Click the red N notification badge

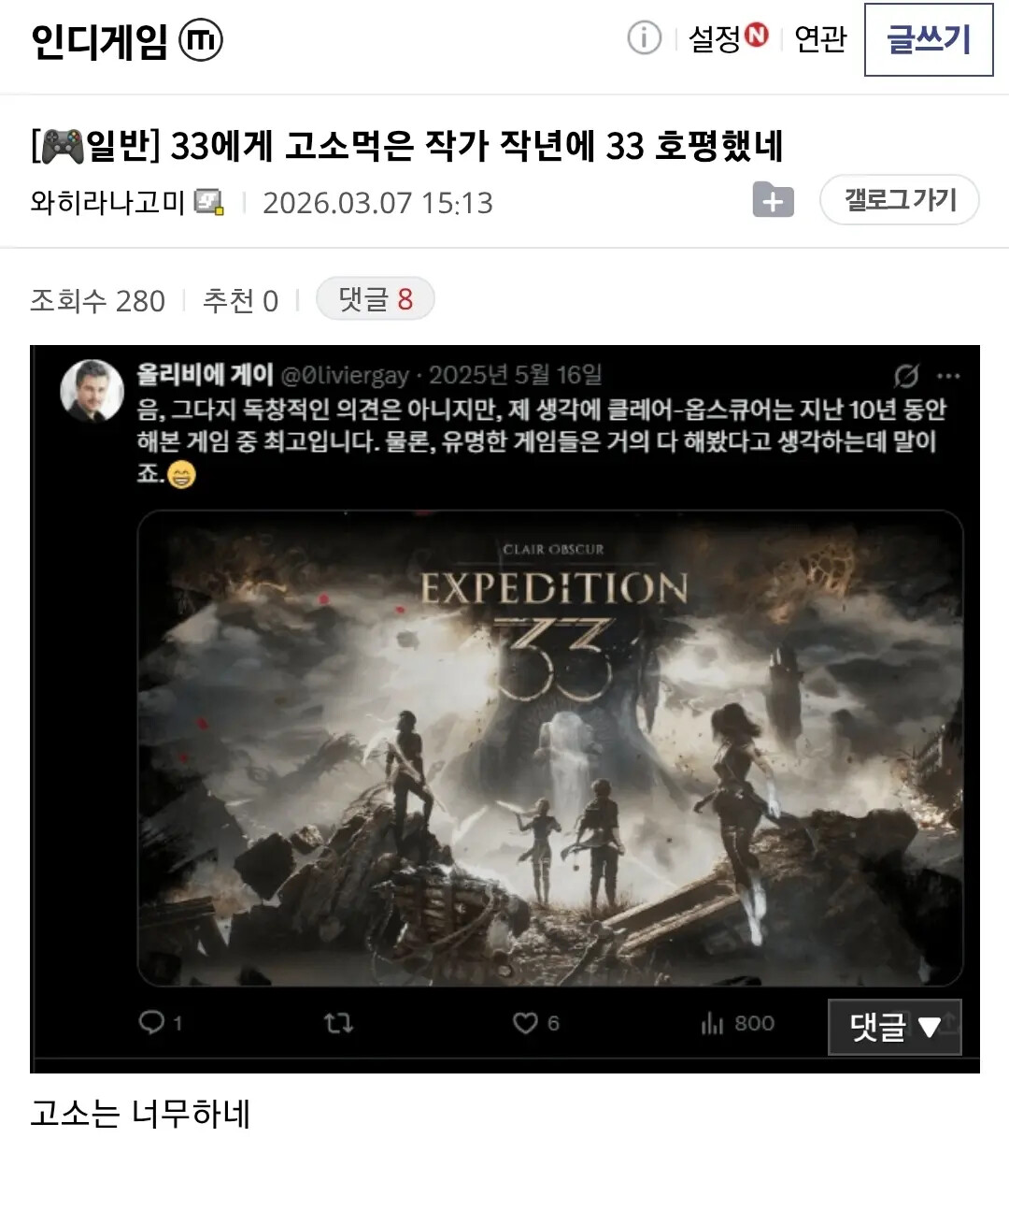pos(756,35)
